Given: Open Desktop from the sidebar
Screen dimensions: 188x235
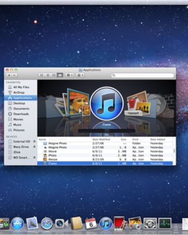Looking at the screenshot, I should [x=20, y=103].
